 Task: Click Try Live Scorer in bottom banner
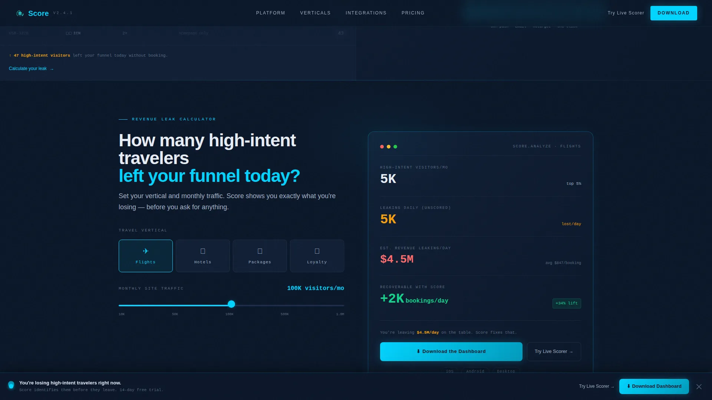click(596, 386)
